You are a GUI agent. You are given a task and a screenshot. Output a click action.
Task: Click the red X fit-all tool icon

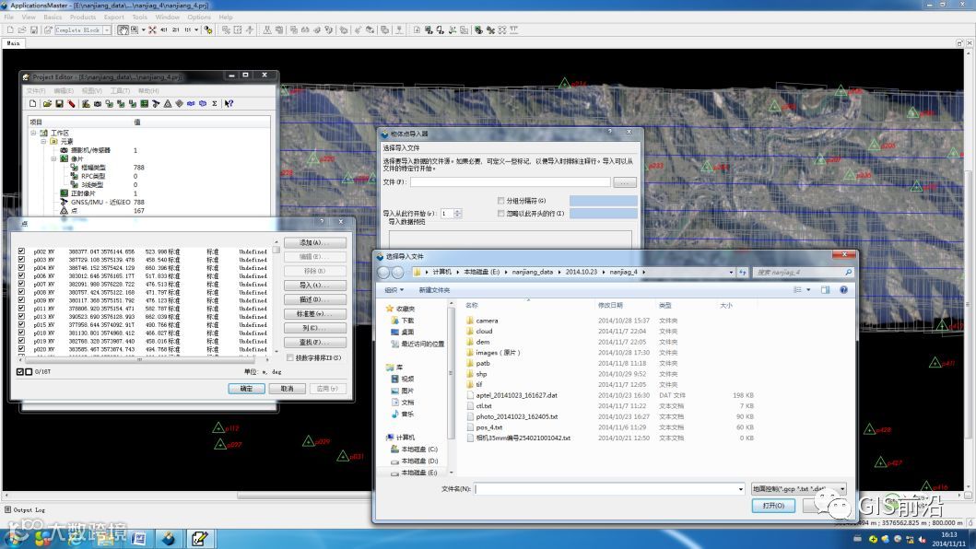tap(152, 29)
